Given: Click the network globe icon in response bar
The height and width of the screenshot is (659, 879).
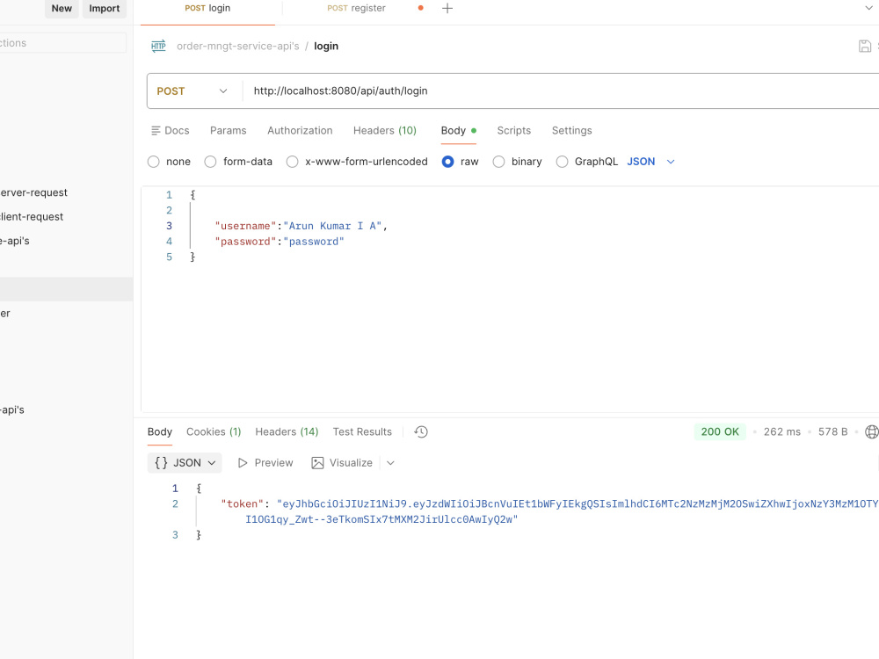Looking at the screenshot, I should [x=872, y=431].
